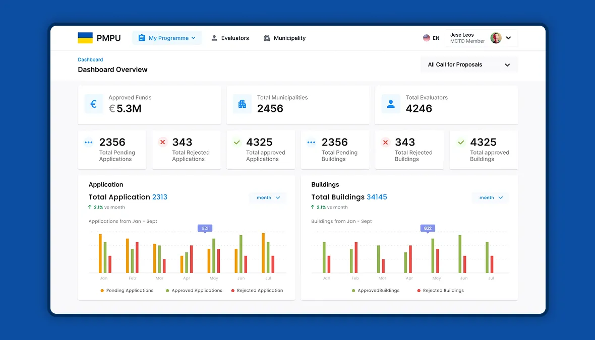This screenshot has width=595, height=340.
Task: Click the US flag language icon
Action: tap(427, 38)
